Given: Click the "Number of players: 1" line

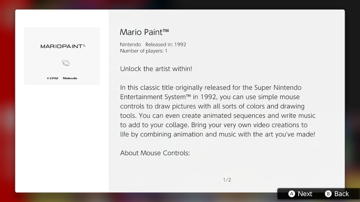Looking at the screenshot, I should click(x=144, y=51).
